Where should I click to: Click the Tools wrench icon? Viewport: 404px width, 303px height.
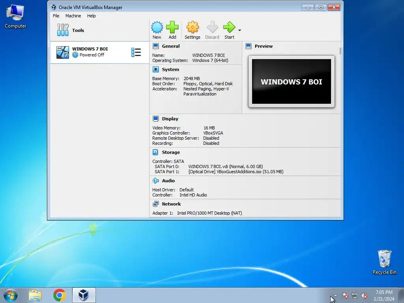pos(63,30)
